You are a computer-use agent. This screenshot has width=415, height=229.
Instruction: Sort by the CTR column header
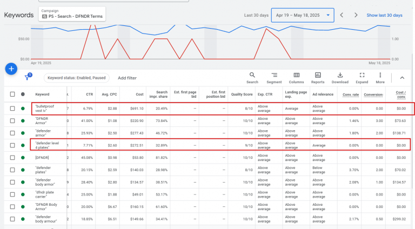[x=90, y=95]
